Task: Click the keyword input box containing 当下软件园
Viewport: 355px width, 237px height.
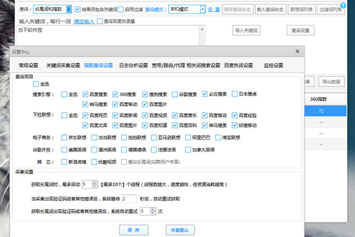Action: pyautogui.click(x=108, y=36)
